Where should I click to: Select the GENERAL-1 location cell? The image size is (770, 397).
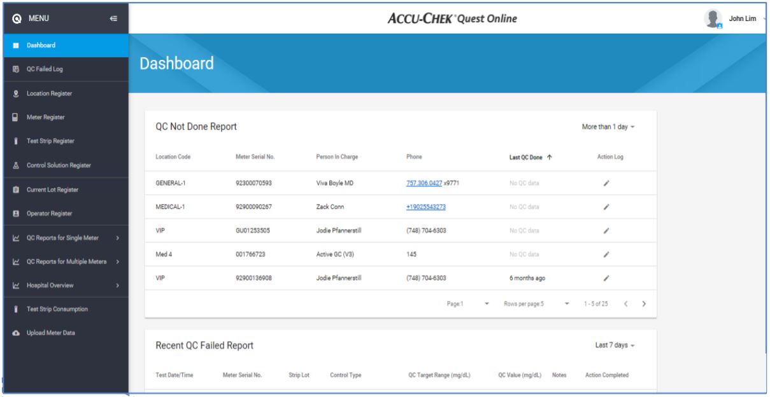point(171,183)
